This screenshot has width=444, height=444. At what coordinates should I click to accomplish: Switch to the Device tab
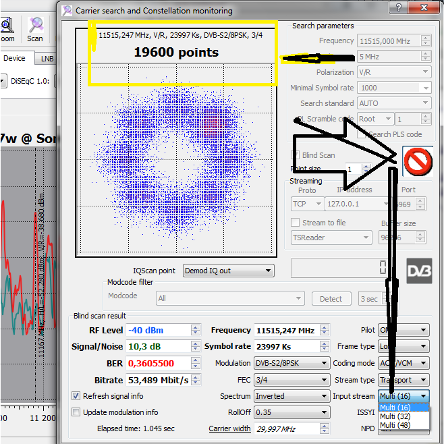(14, 59)
